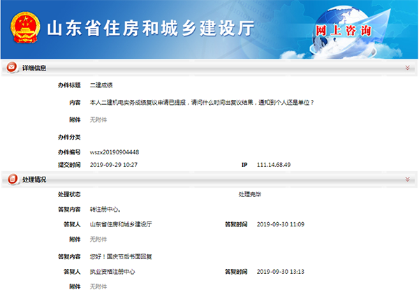This screenshot has width=419, height=299.
Task: Click the 网上咨询 banner title
Action: pos(344,31)
